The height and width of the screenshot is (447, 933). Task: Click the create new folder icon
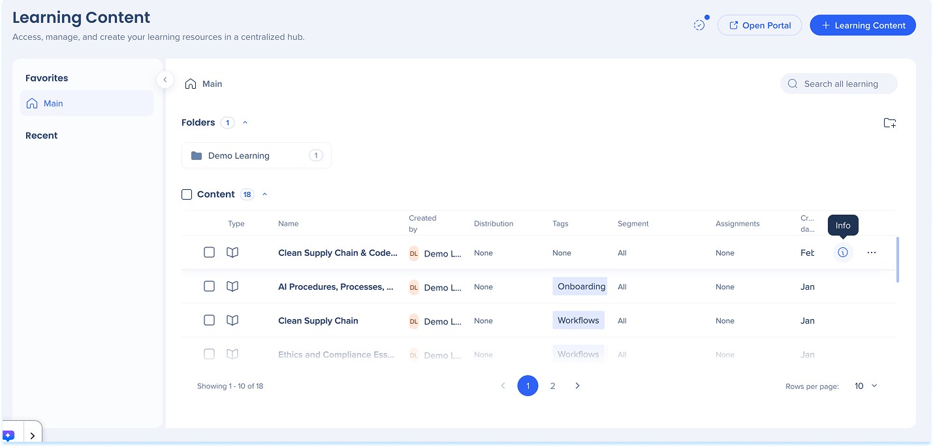[889, 123]
